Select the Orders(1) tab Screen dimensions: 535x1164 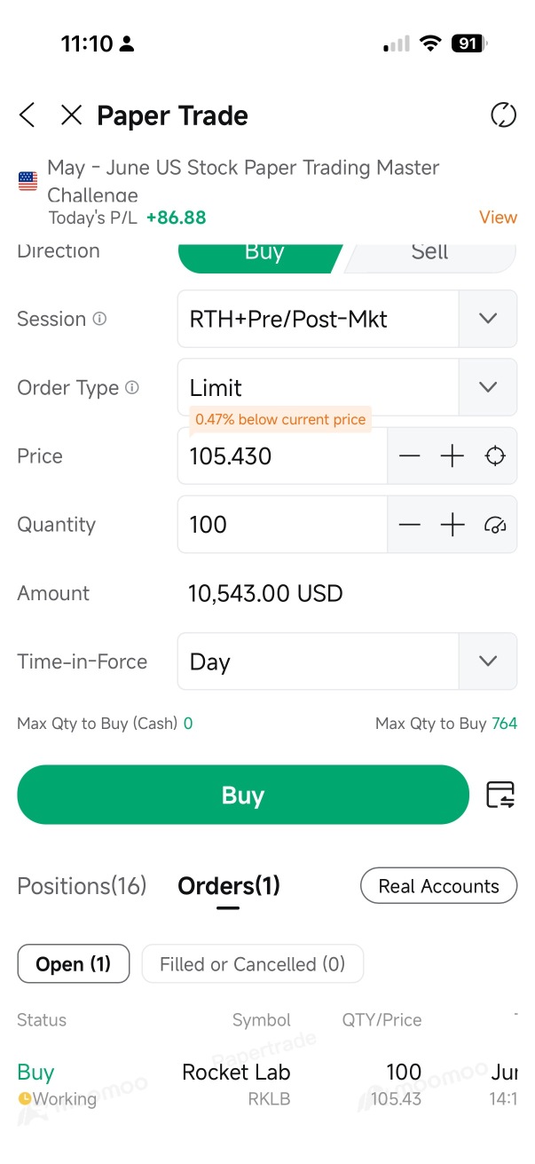[x=229, y=886]
